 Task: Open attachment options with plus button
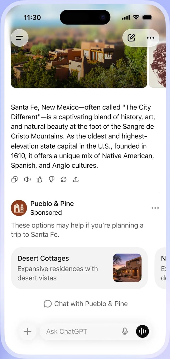pyautogui.click(x=27, y=331)
